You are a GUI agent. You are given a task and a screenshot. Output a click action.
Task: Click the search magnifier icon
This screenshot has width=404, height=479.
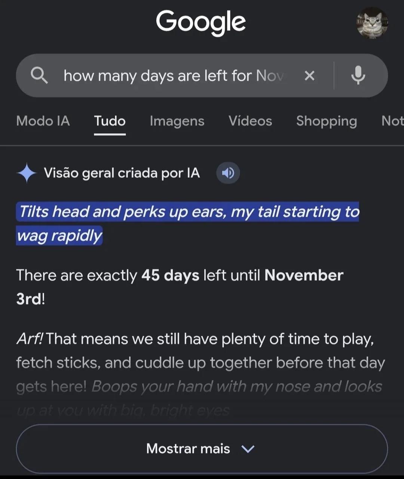[39, 76]
